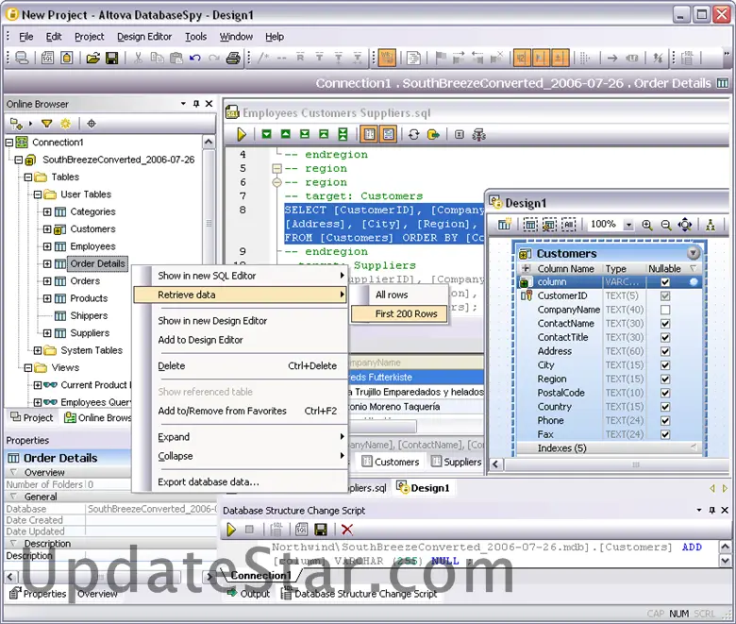The height and width of the screenshot is (624, 736).
Task: Switch to Output tab at bottom
Action: pos(249,594)
